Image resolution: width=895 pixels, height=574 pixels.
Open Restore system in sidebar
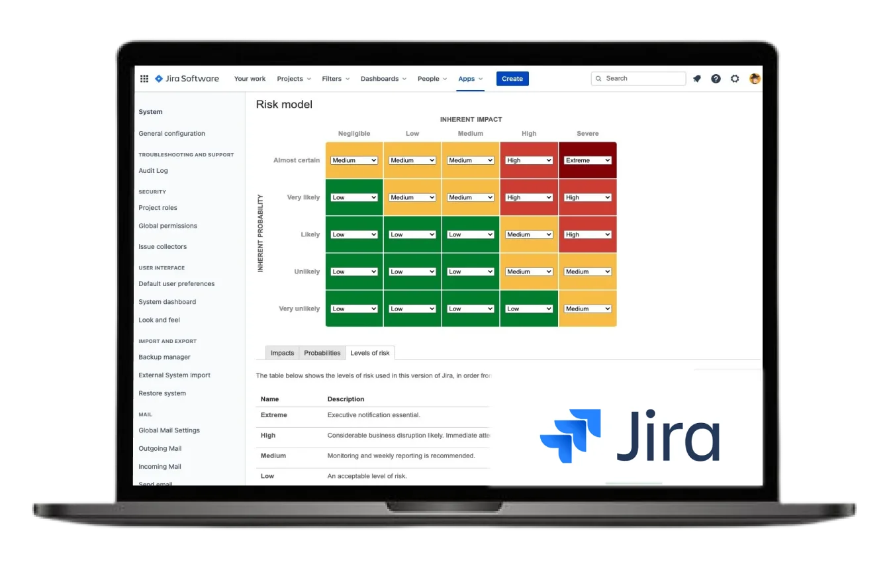162,393
